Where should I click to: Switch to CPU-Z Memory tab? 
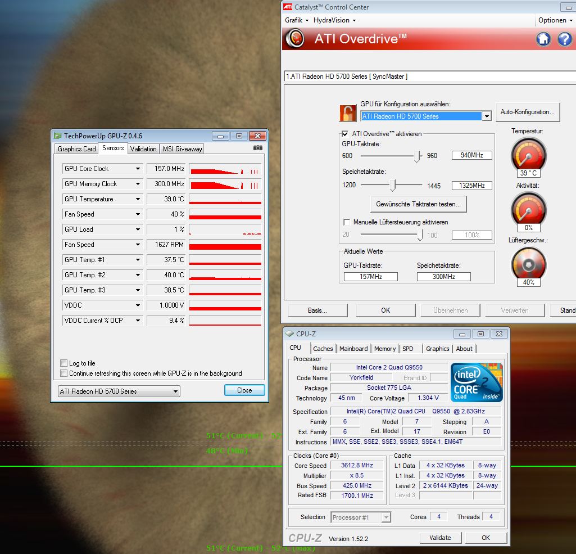coord(385,349)
